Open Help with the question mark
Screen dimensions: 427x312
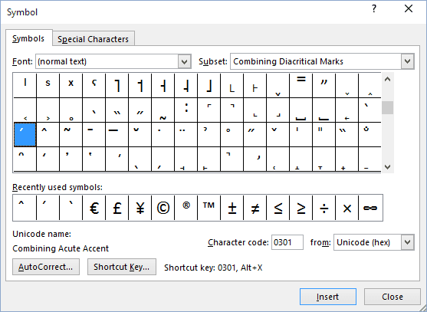click(374, 9)
